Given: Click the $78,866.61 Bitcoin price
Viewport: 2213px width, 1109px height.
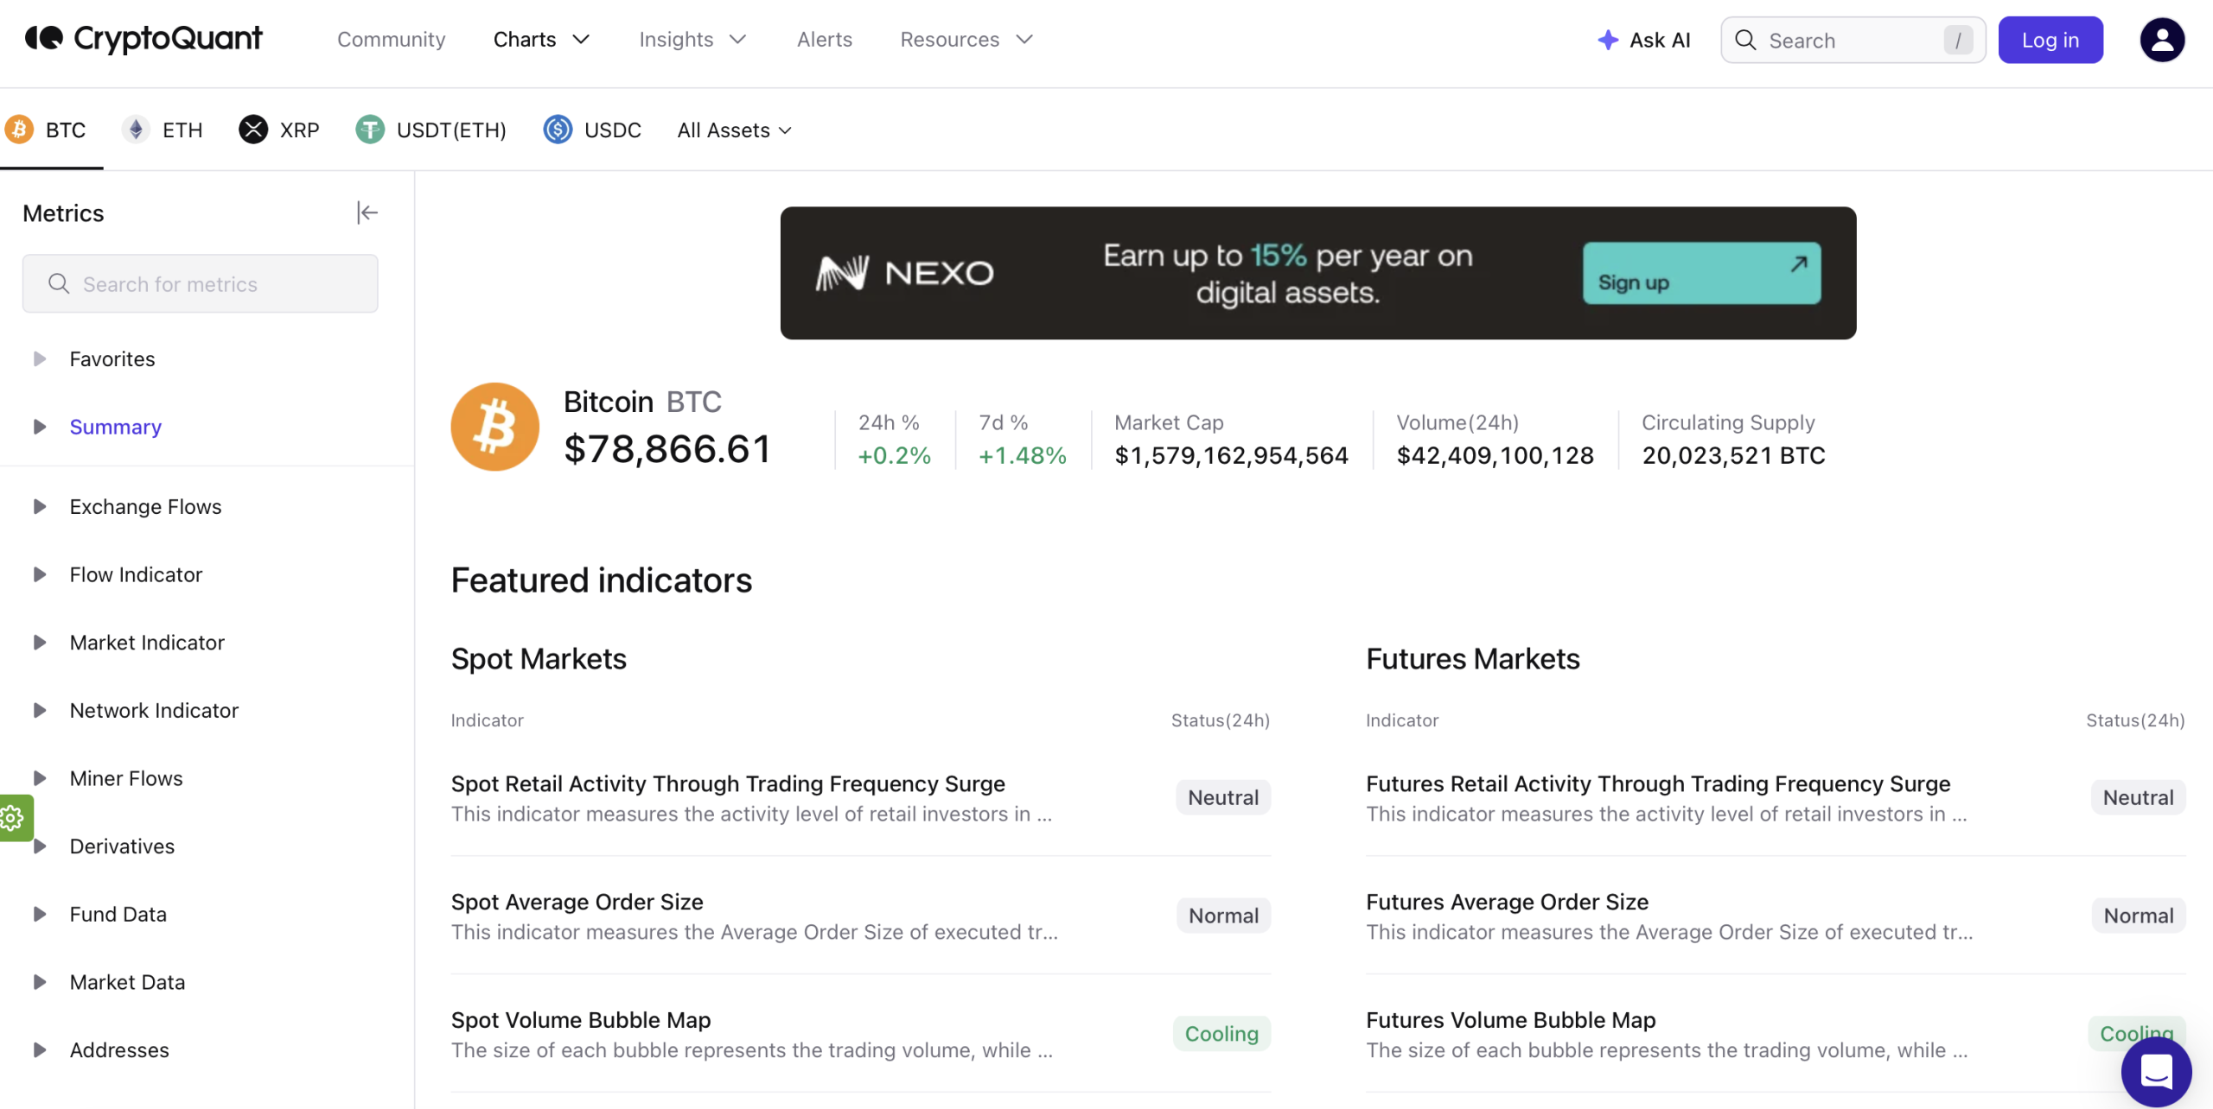Looking at the screenshot, I should pos(666,449).
